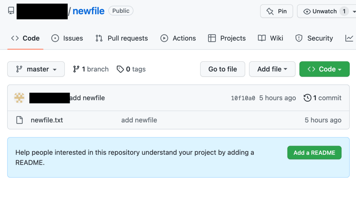356x197 pixels.
Task: Open commit hash 10f10a0
Action: tap(243, 98)
